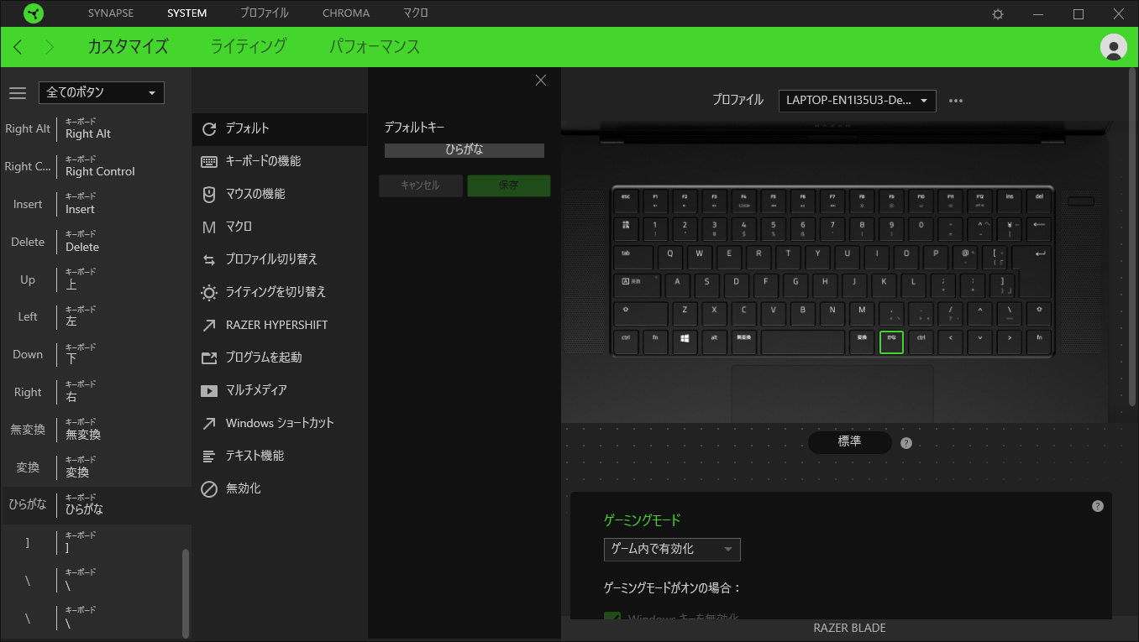Choose プロファイル切り替え in the function list
Screen dimensions: 1139x642
coord(280,259)
